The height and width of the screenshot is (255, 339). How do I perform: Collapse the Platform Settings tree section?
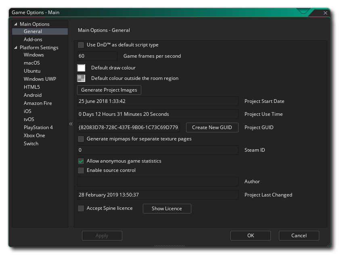click(15, 47)
